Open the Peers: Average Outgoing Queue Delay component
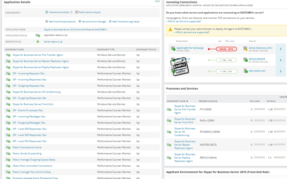The height and width of the screenshot is (179, 287). (34, 160)
